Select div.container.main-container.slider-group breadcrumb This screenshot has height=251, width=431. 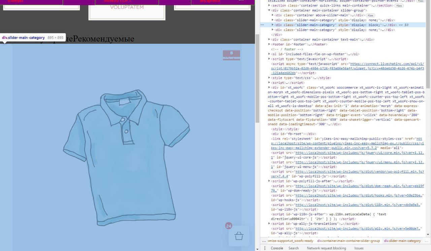349,241
